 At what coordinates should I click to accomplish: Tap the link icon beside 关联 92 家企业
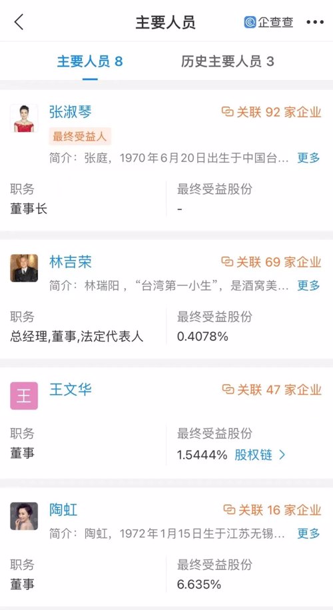coord(227,112)
